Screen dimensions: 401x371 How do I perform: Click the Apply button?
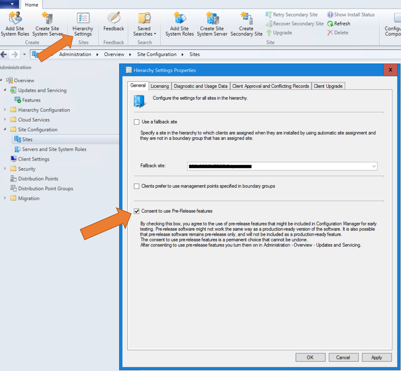[377, 357]
